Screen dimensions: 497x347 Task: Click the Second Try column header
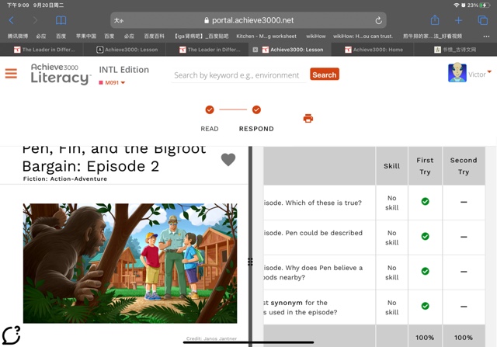[x=464, y=166]
